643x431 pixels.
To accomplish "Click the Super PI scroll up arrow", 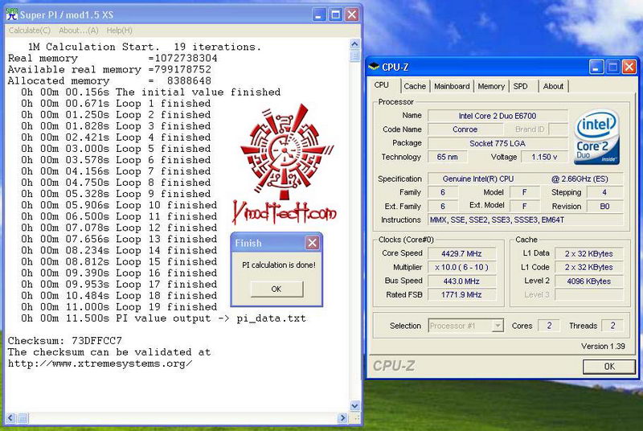I will (x=354, y=44).
